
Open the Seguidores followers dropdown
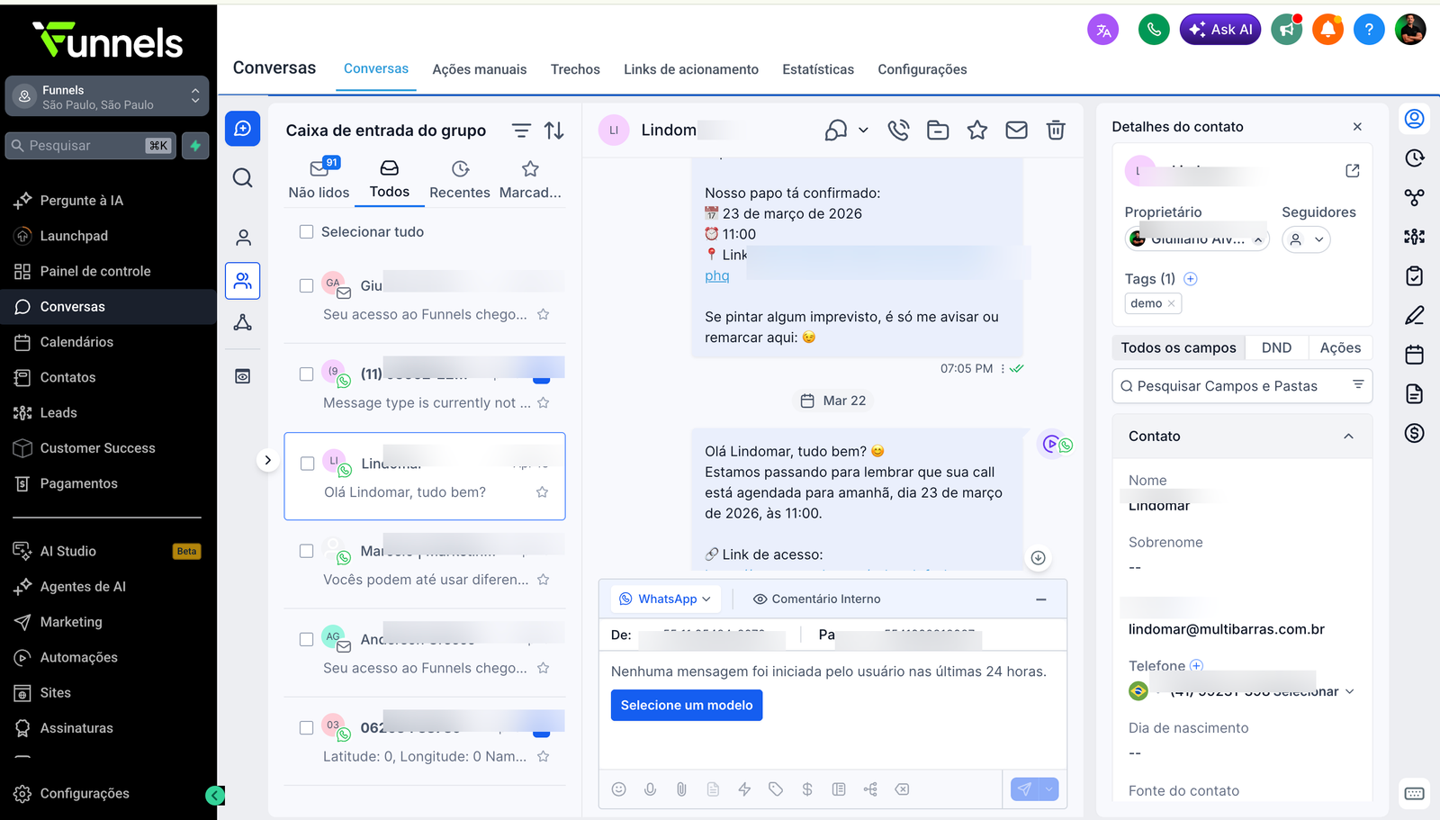[1306, 239]
